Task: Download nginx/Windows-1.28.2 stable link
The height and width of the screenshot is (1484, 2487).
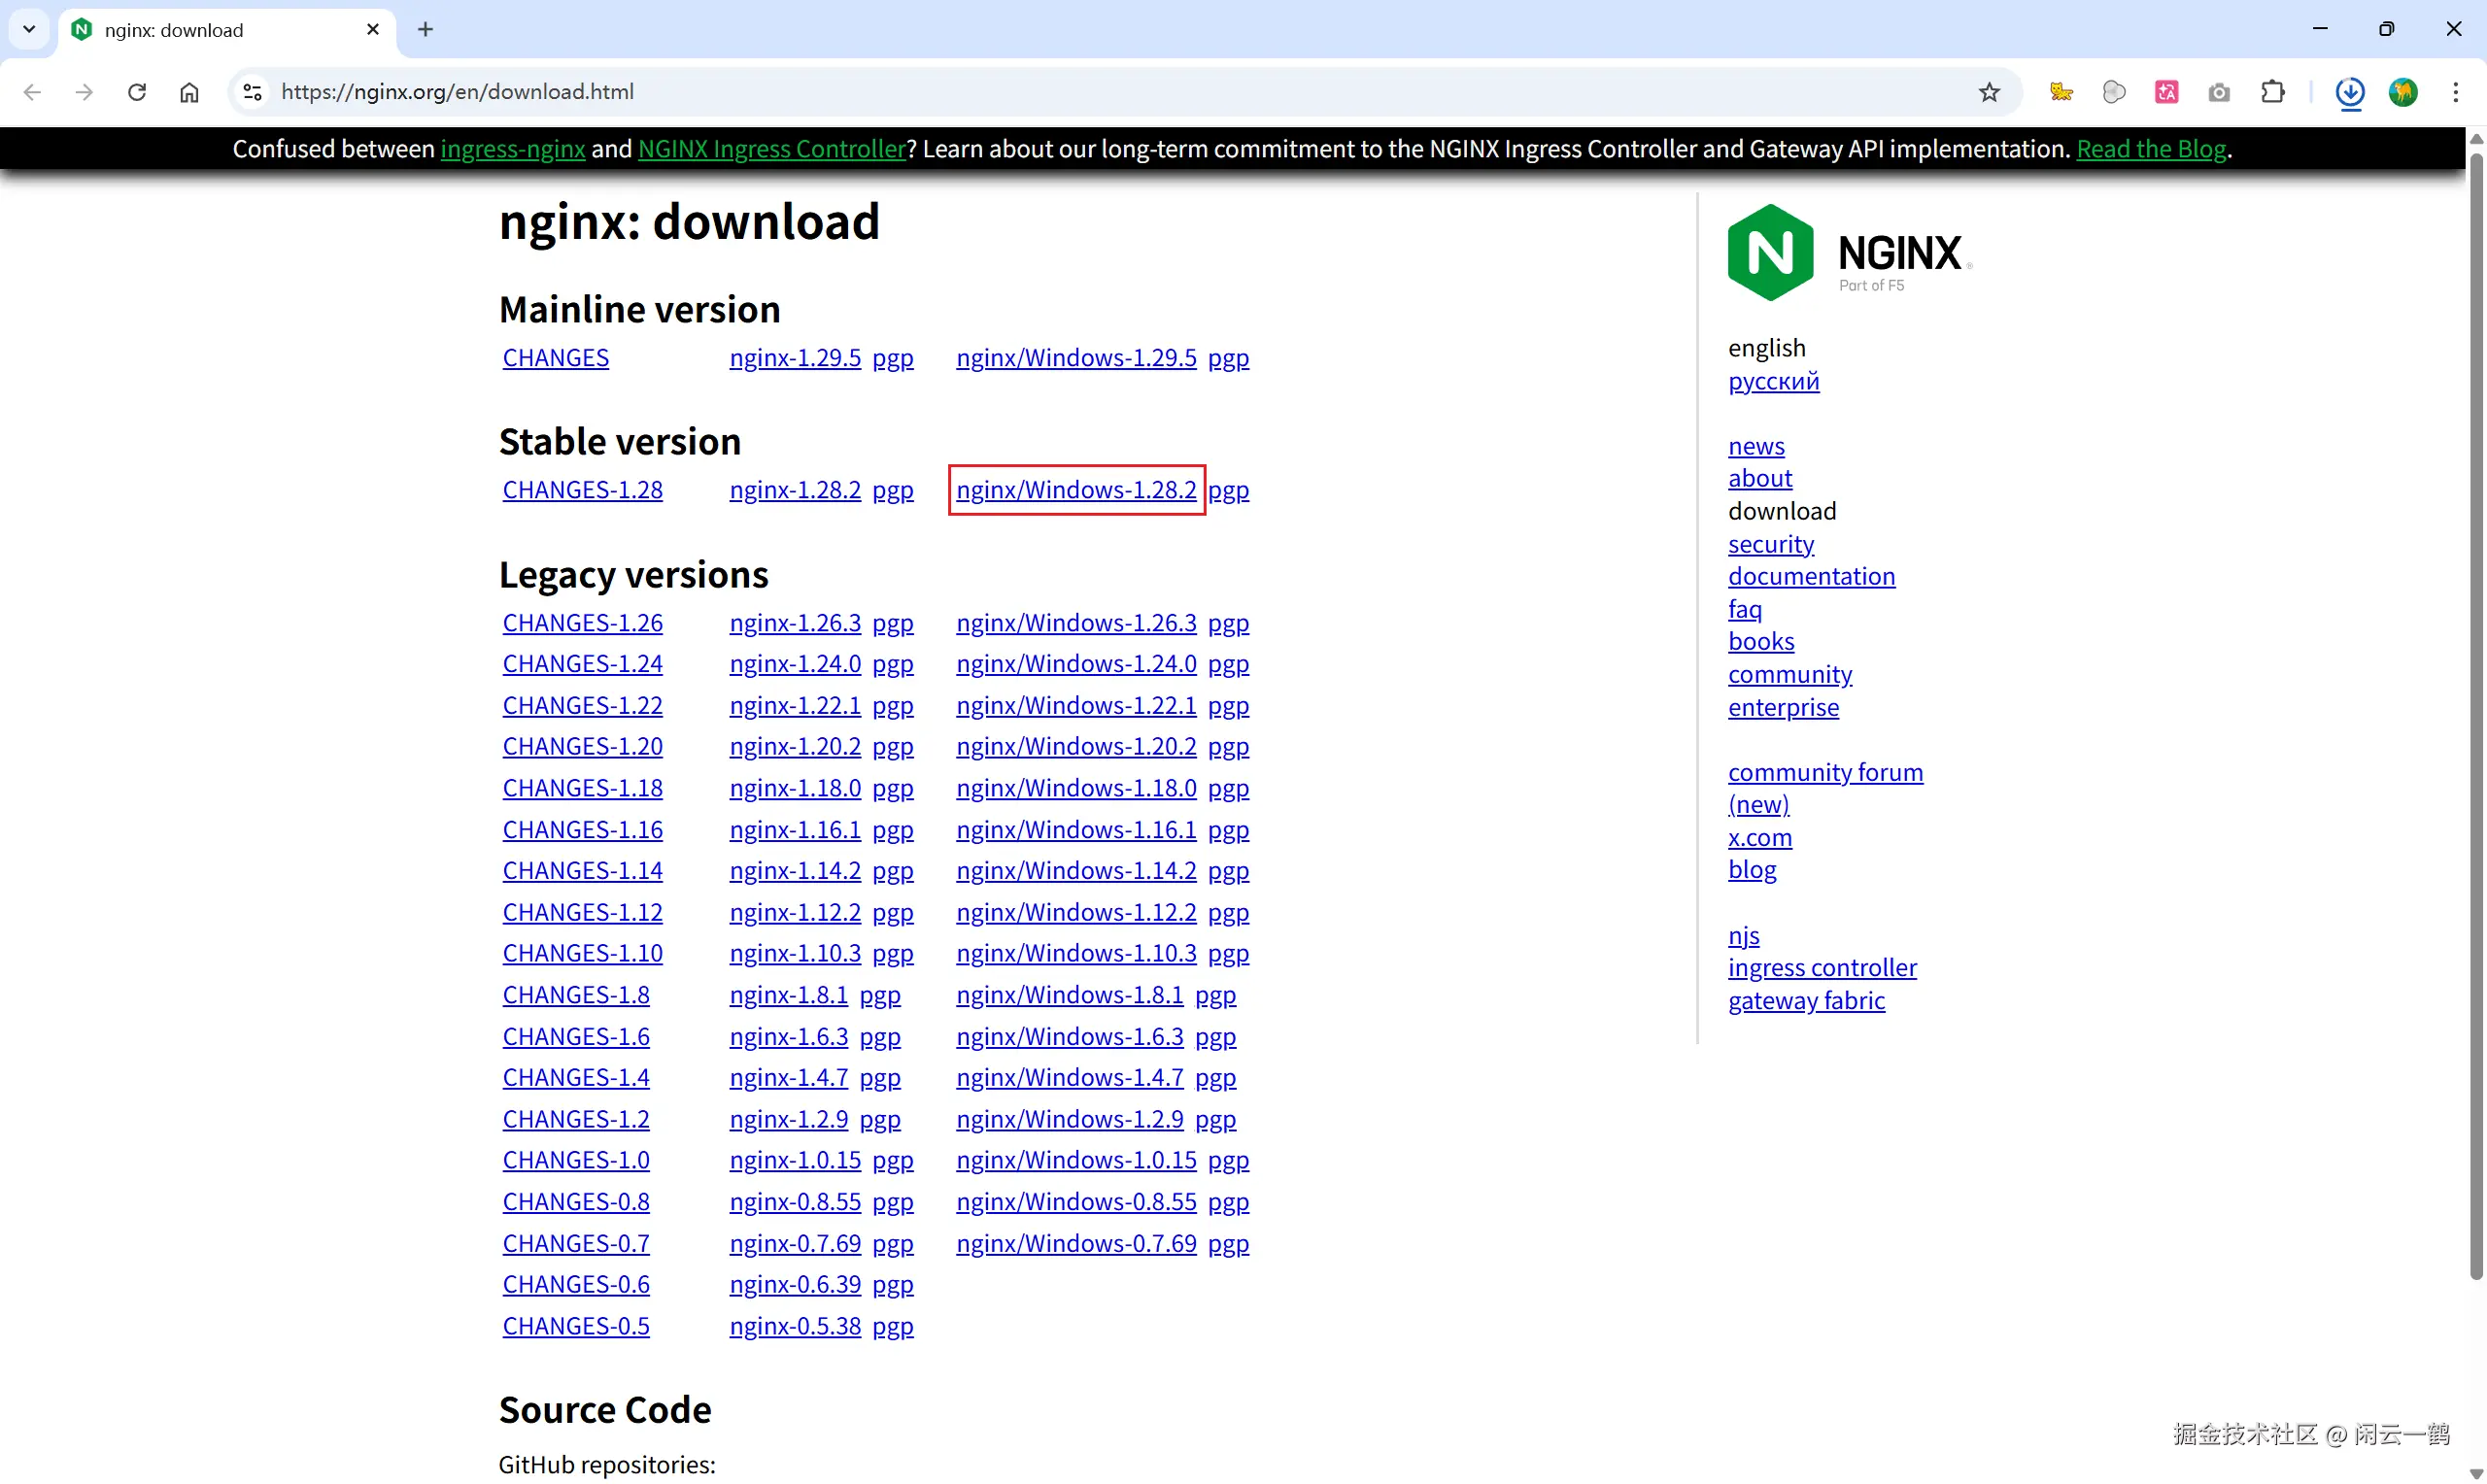Action: 1075,490
